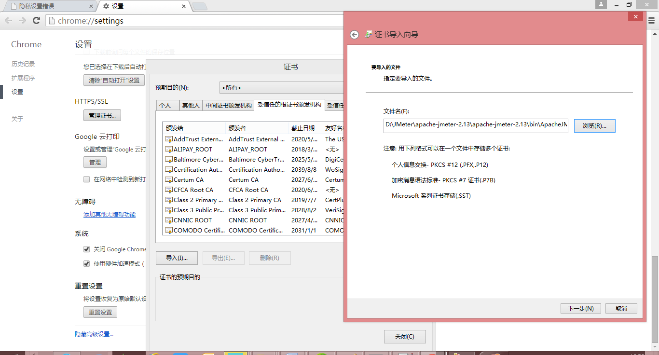The image size is (659, 355).
Task: Click the 2031/1/1 expiry date cell
Action: (x=304, y=231)
